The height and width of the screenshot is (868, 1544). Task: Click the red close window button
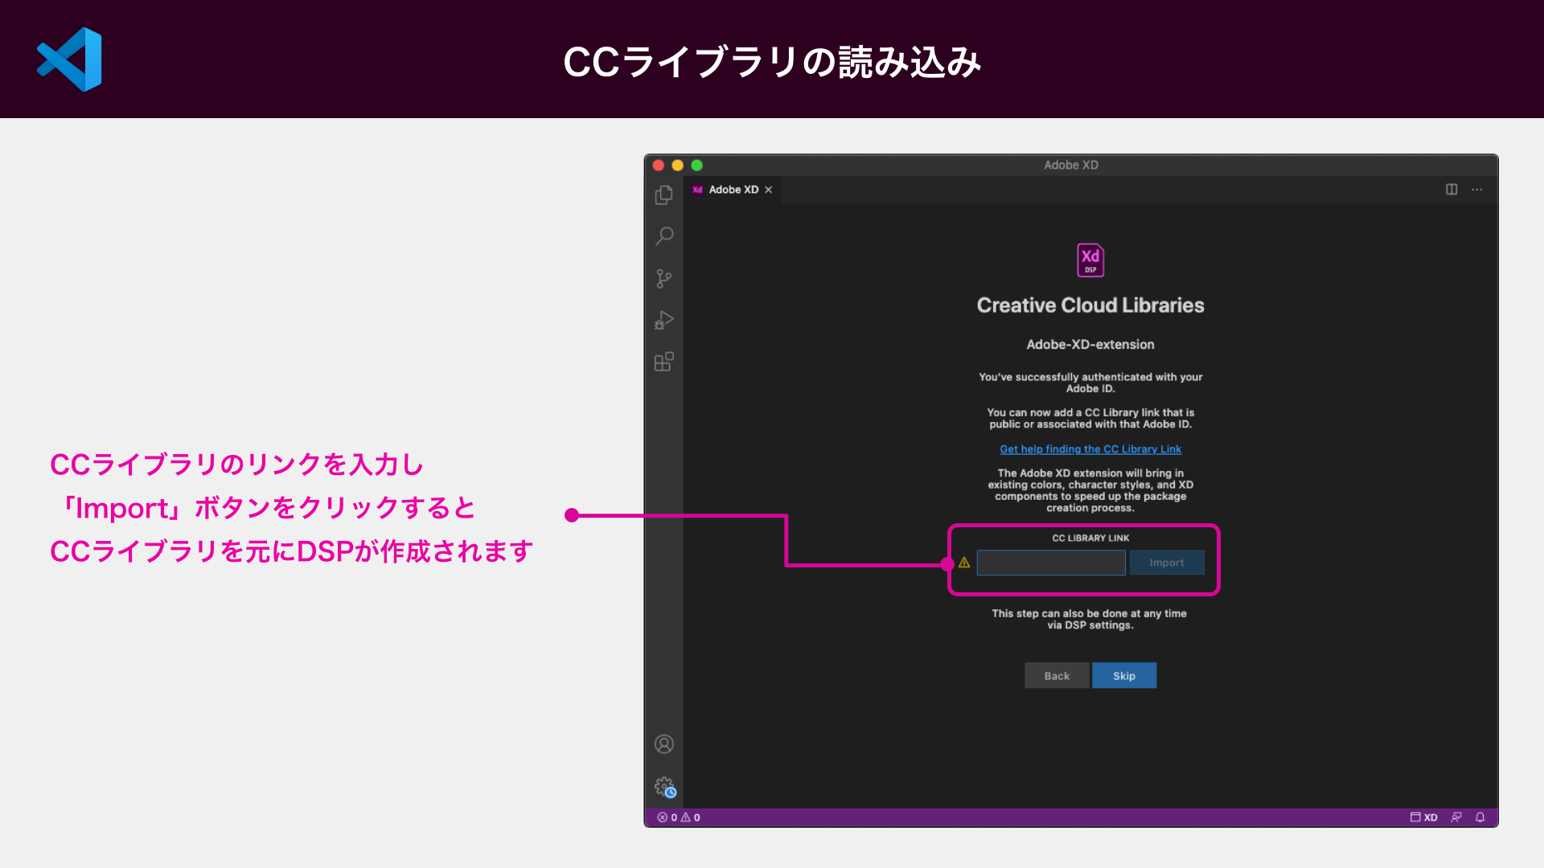(659, 166)
